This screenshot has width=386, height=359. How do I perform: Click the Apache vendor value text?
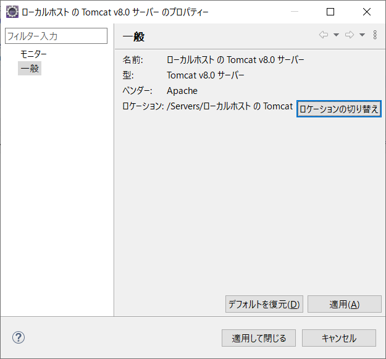[x=182, y=91]
